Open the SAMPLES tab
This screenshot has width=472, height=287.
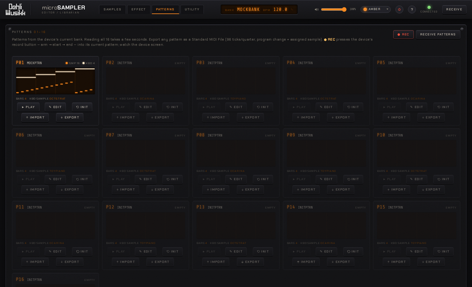[112, 9]
